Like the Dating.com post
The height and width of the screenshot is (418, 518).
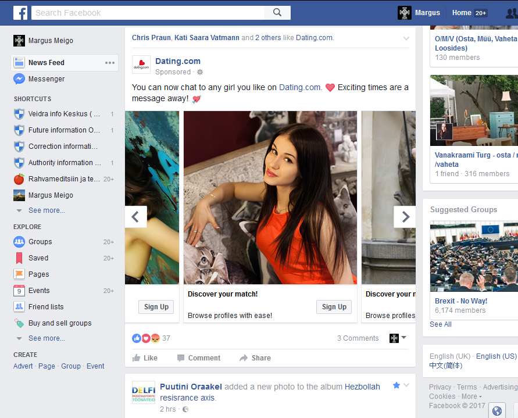point(145,358)
